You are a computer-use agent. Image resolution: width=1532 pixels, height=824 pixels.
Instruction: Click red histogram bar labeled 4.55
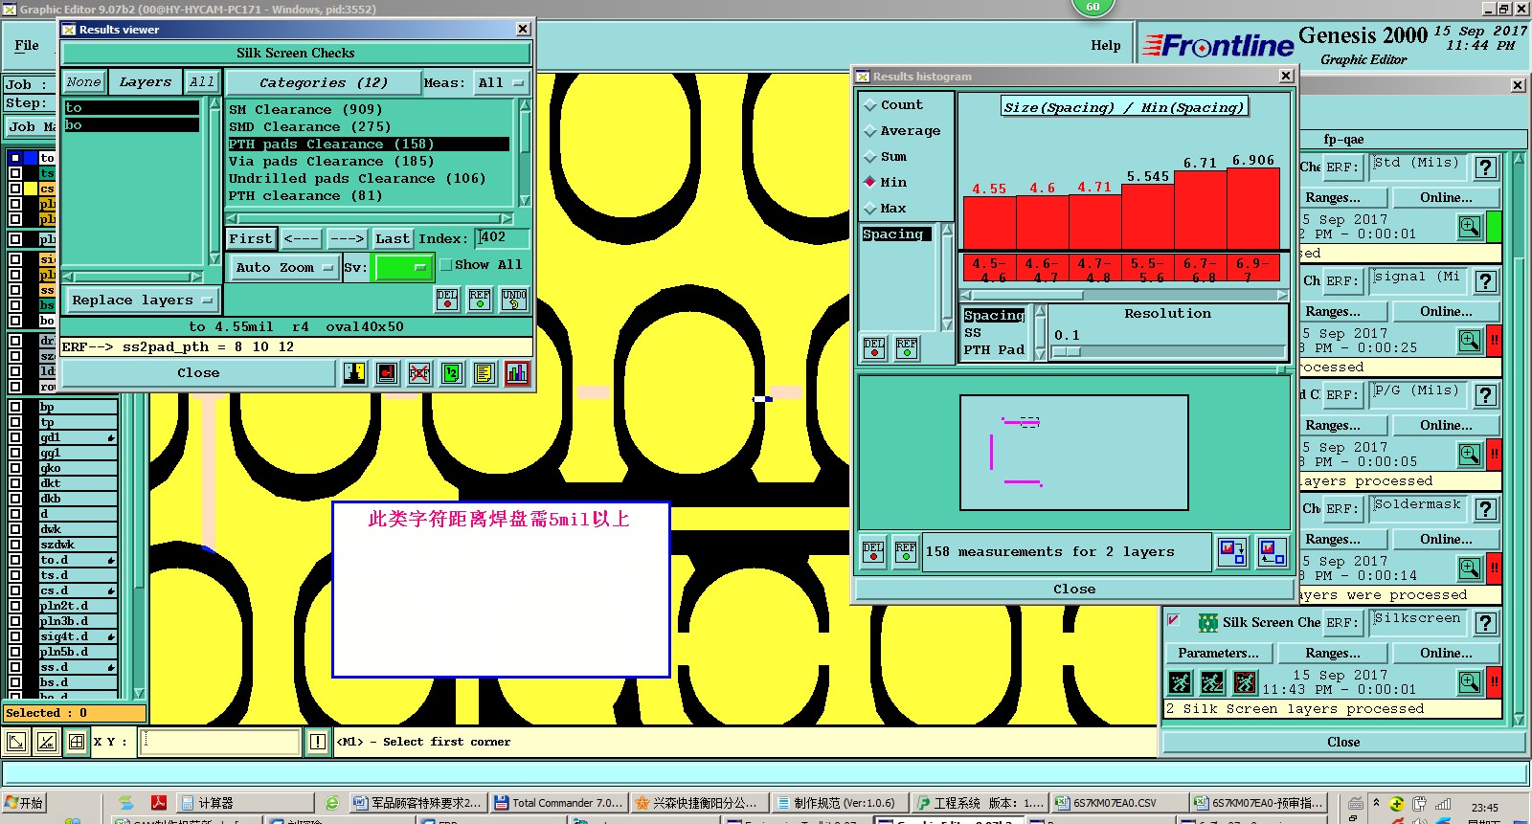[989, 222]
